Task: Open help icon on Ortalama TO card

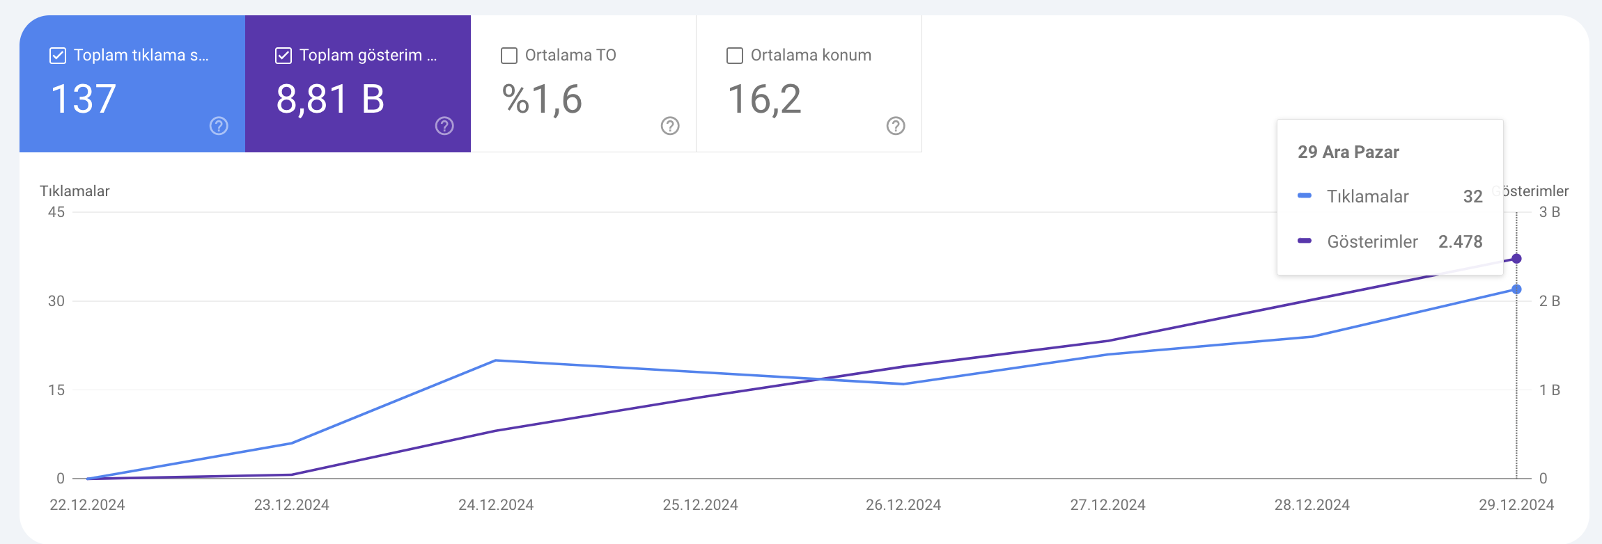Action: [670, 126]
